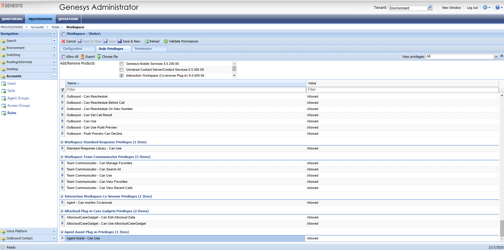
Task: Open Users in Accounts navigation
Action: pos(12,83)
